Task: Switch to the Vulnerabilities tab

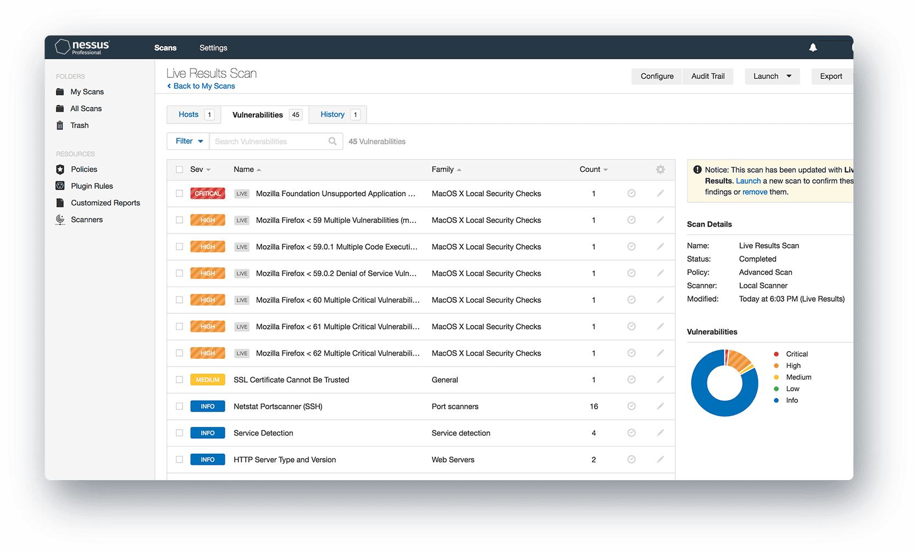Action: [x=265, y=115]
